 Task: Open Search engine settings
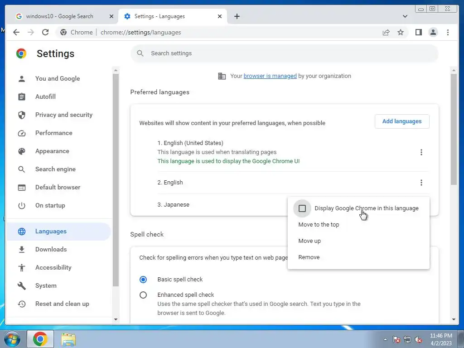tap(58, 169)
